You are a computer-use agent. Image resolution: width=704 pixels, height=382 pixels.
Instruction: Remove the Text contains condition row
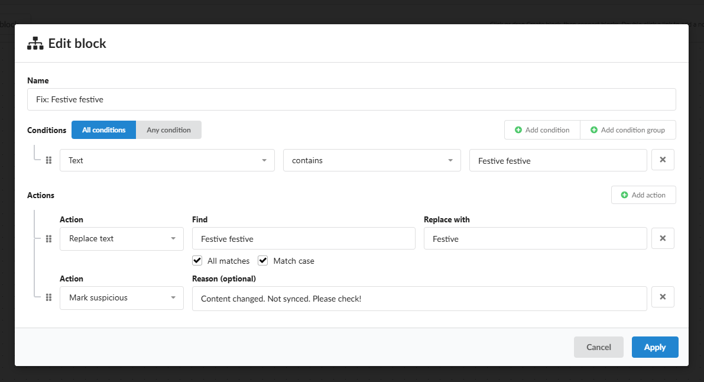click(663, 160)
